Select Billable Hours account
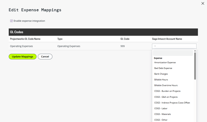Image resolution: width=207 pixels, height=122 pixels. (161, 80)
